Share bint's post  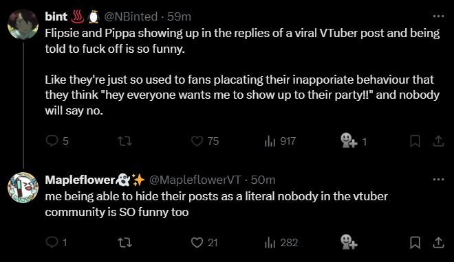tap(438, 141)
